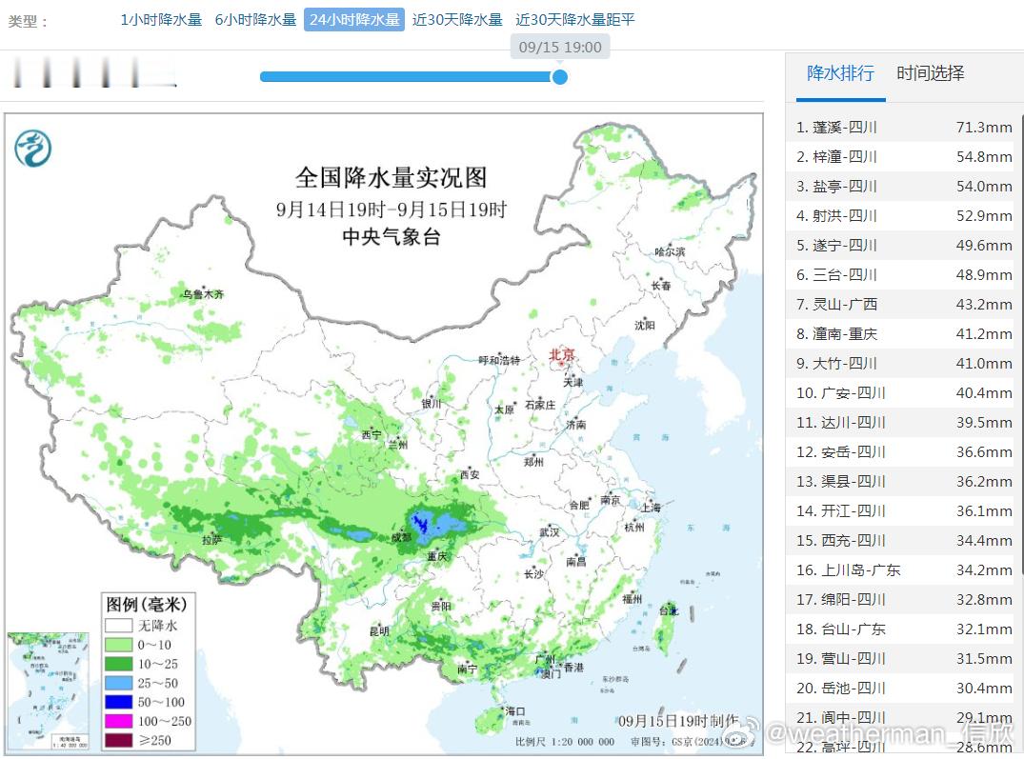Select the 6小时降水量 tab
This screenshot has width=1024, height=759.
click(255, 20)
